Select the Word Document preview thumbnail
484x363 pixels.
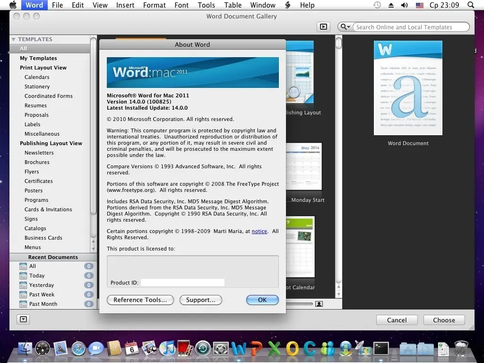[408, 88]
